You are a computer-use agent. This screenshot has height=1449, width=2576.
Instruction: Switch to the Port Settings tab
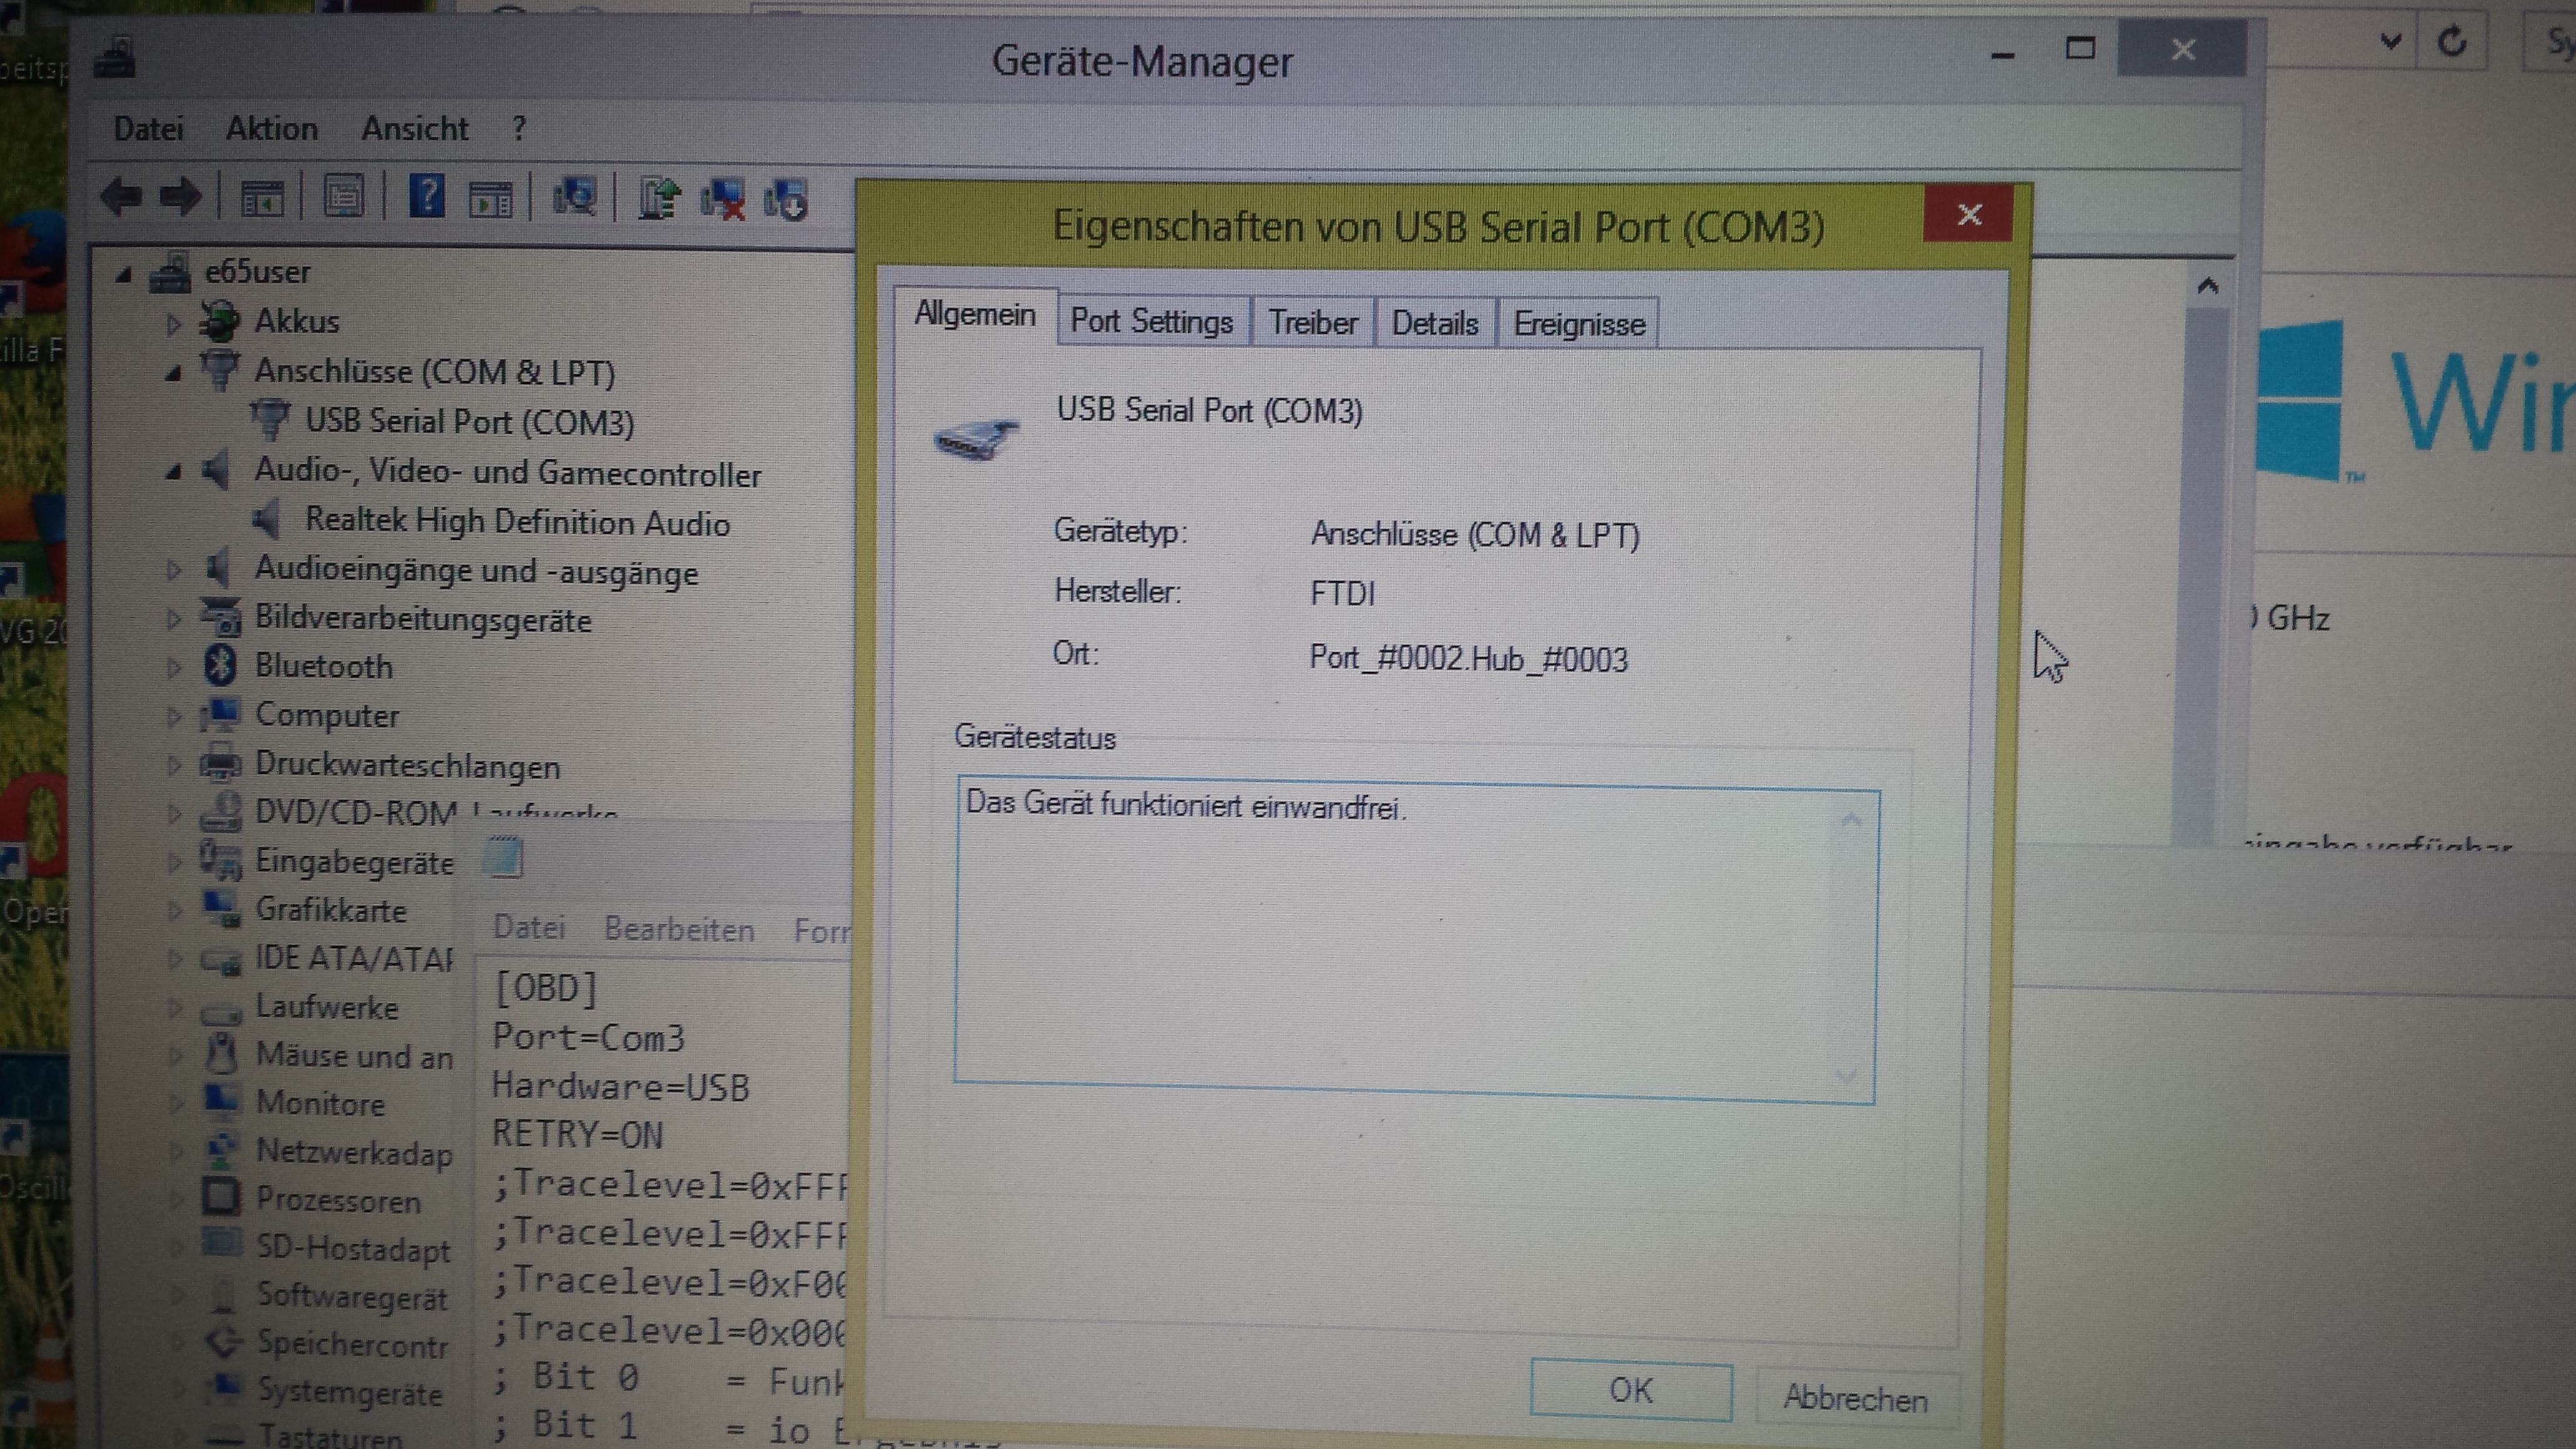click(x=1151, y=322)
